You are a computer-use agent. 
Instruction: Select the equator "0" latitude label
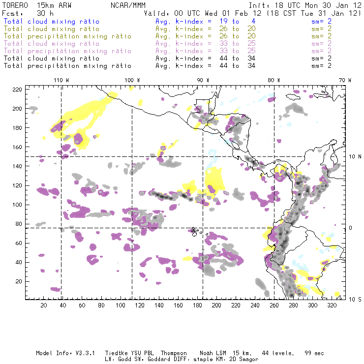point(350,228)
